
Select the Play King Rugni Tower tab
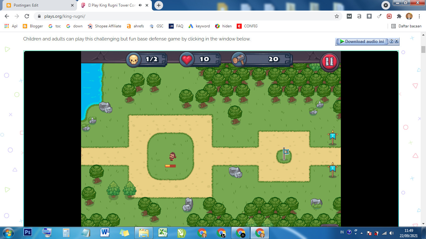click(x=112, y=5)
